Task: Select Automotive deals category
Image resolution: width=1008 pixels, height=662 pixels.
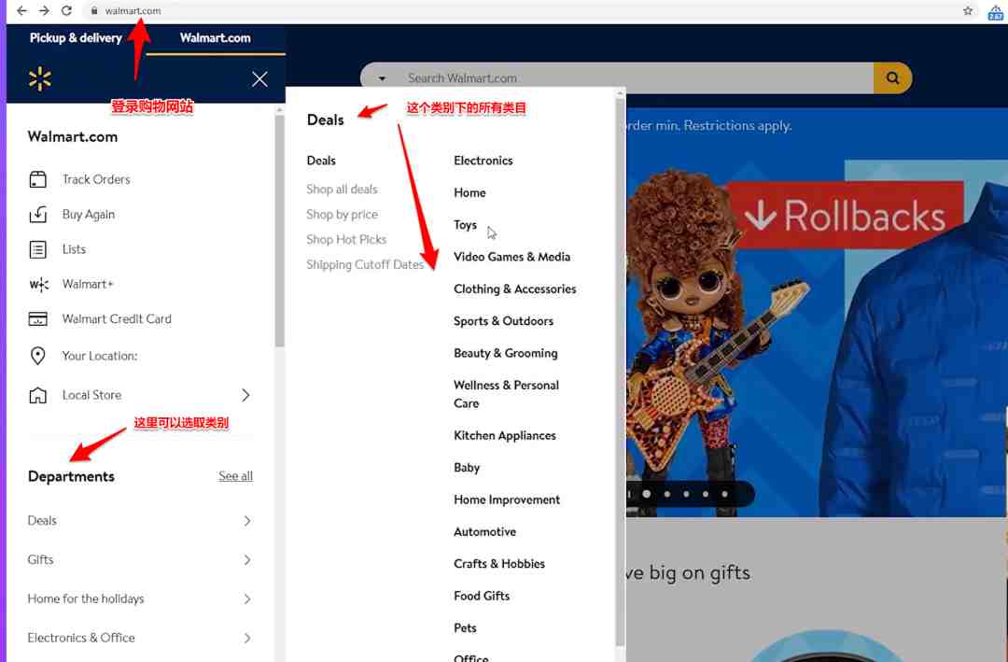Action: pos(484,532)
